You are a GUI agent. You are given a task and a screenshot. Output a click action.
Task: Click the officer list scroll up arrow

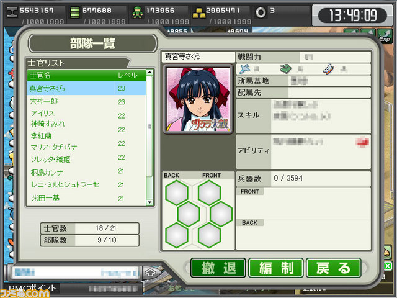point(149,72)
